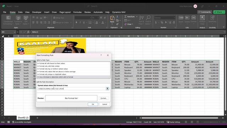Open Find & Select magnifier menu
This screenshot has width=227, height=128.
148,20
